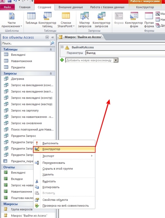Open Конструктор таблиц in the ribbon
The width and height of the screenshot is (165, 218).
(47, 20)
